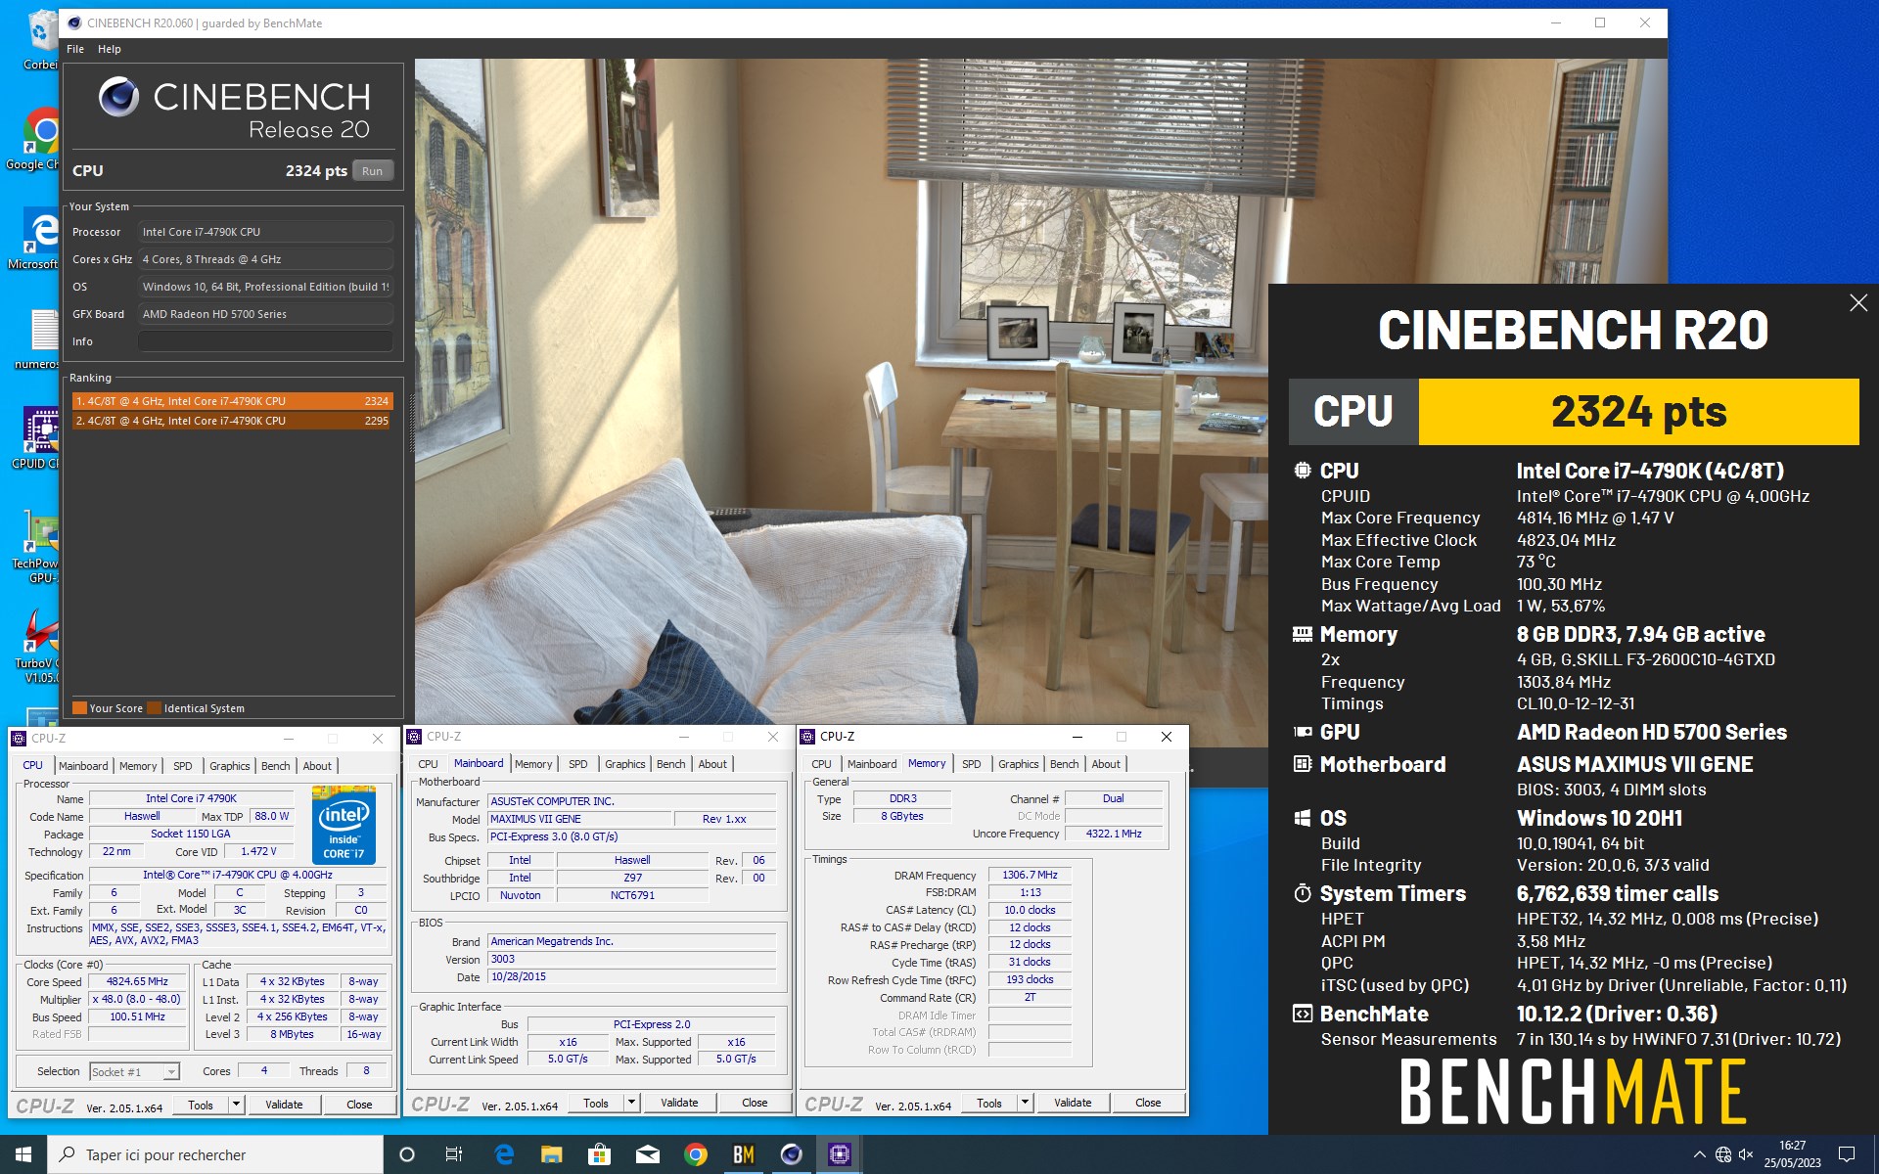The width and height of the screenshot is (1879, 1174).
Task: Click the Core Speed value 4824.65 MHz
Action: 137,981
